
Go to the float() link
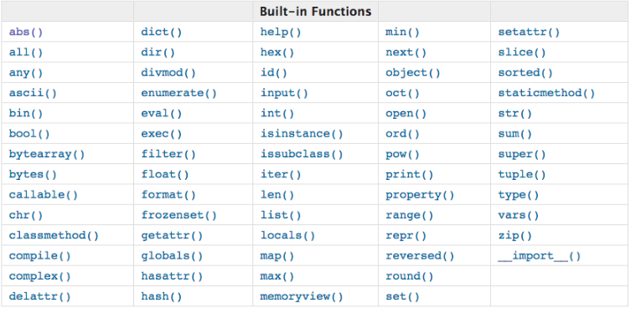[x=165, y=174]
